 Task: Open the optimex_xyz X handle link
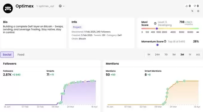coord(45,6)
